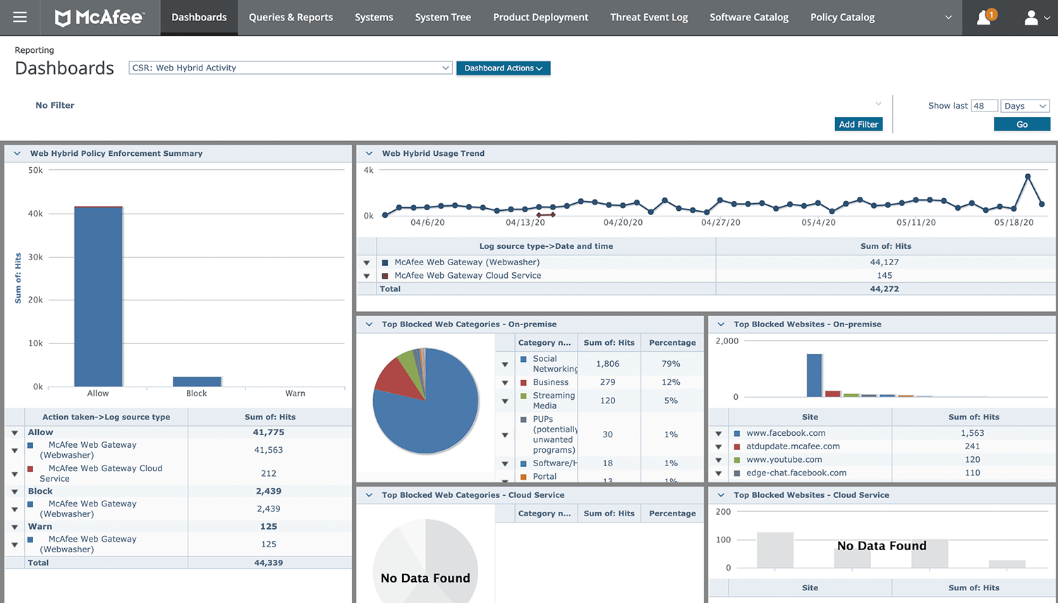Click the Block bar in the enforcement chart

pos(197,382)
